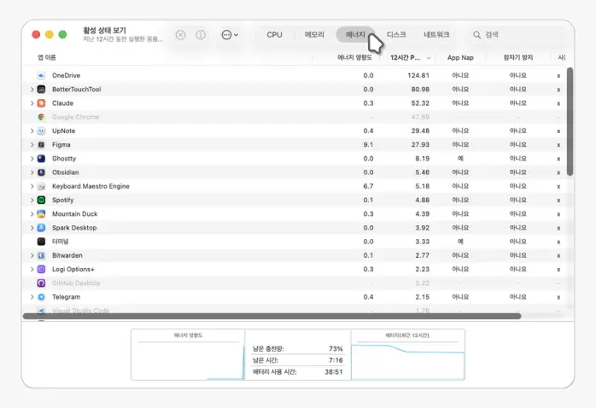Click the Spark Desktop app icon
This screenshot has width=596, height=408.
[x=41, y=228]
